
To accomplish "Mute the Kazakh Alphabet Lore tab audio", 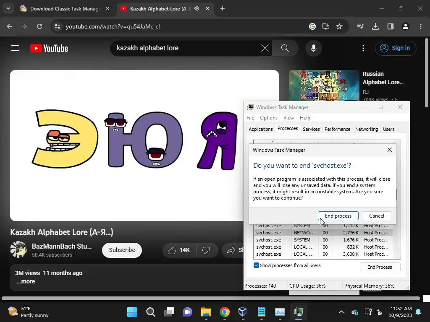I will (x=197, y=8).
